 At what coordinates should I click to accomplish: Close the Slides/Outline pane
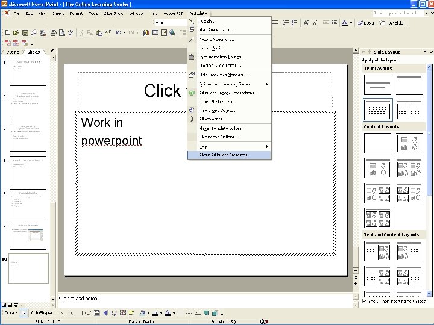tap(52, 51)
